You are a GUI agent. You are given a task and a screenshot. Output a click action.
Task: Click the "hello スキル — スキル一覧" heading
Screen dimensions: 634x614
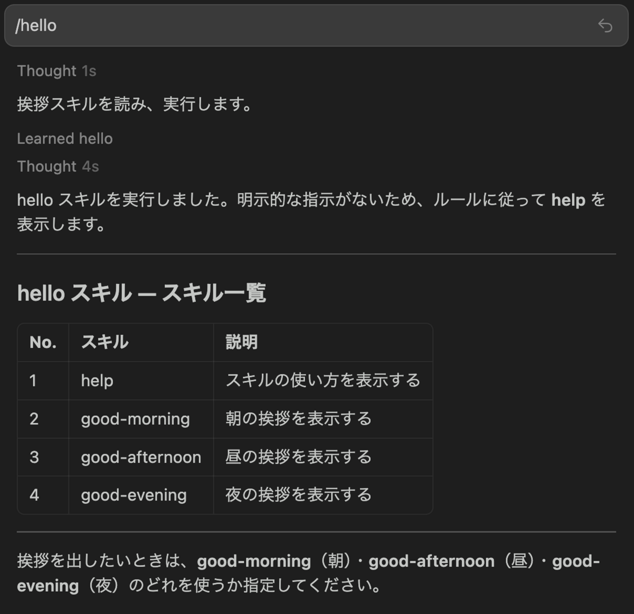tap(141, 293)
